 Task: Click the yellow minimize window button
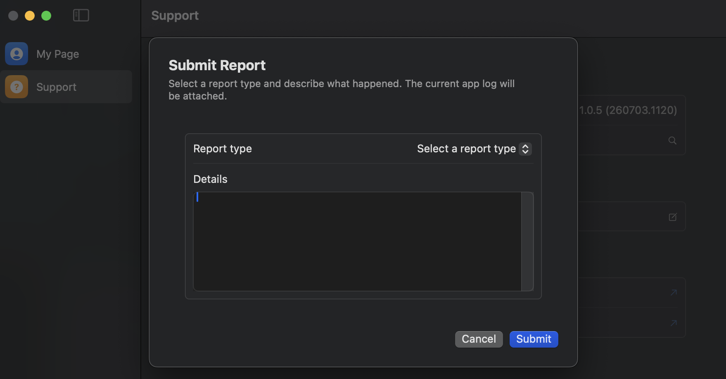[30, 16]
